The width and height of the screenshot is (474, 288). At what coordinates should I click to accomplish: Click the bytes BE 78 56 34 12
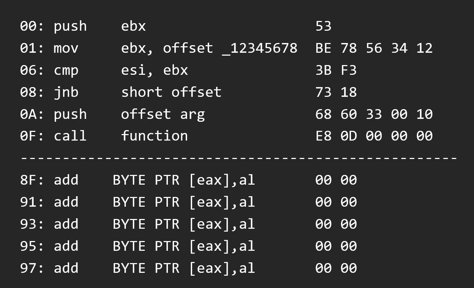tap(374, 48)
